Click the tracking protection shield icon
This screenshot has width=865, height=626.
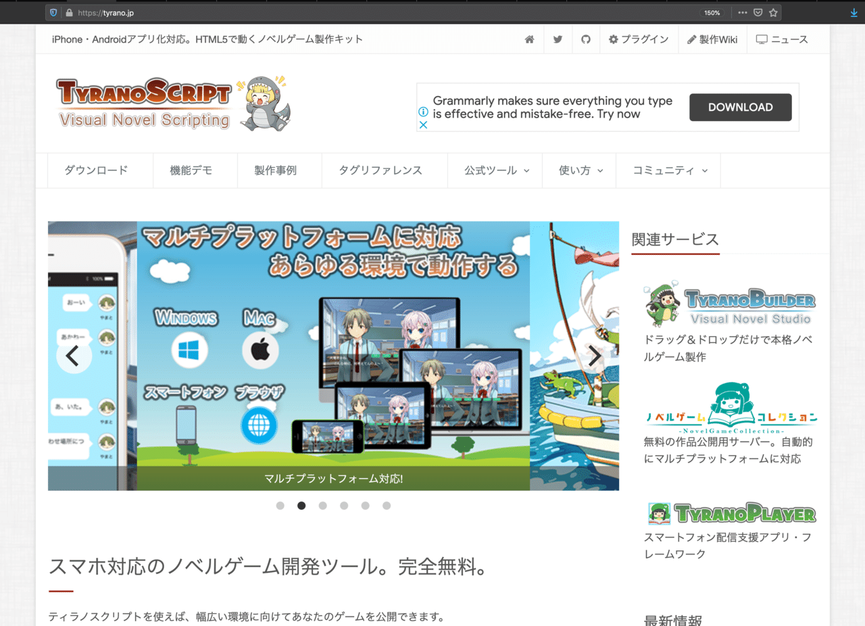pyautogui.click(x=53, y=12)
